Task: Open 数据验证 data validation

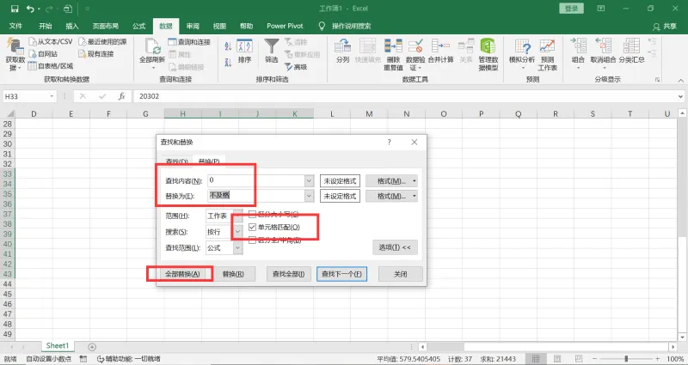Action: tap(415, 54)
